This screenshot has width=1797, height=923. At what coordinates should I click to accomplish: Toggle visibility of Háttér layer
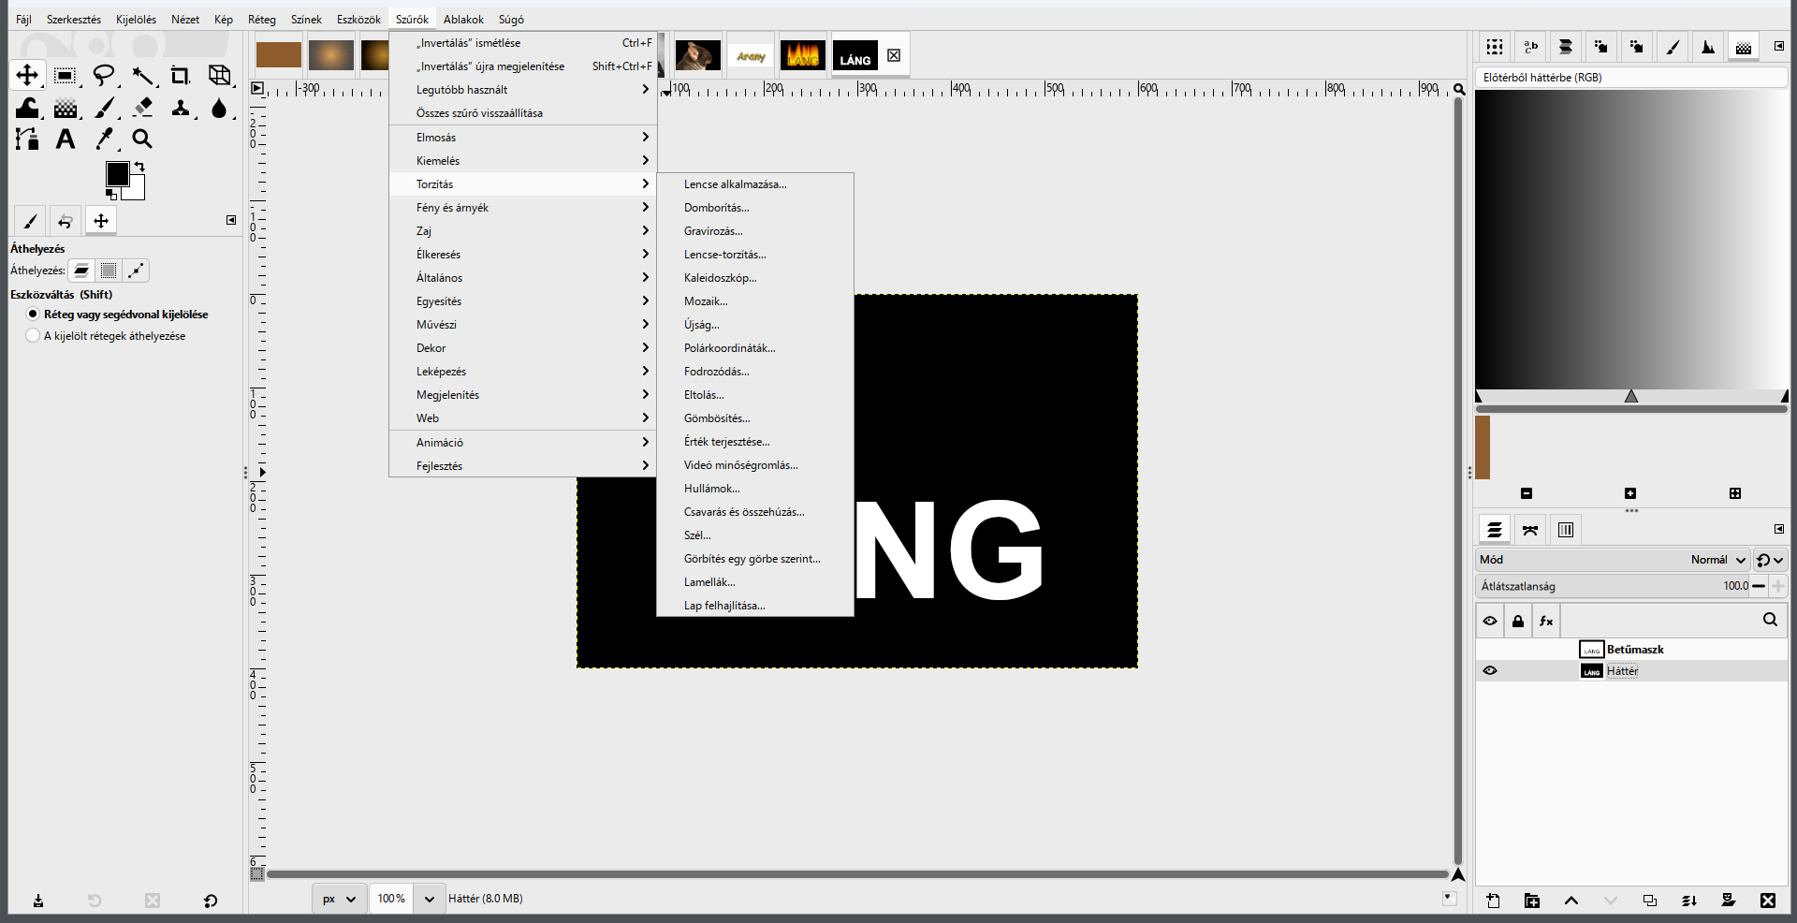(x=1490, y=671)
